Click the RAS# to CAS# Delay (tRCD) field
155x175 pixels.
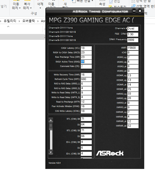[x=86, y=53]
